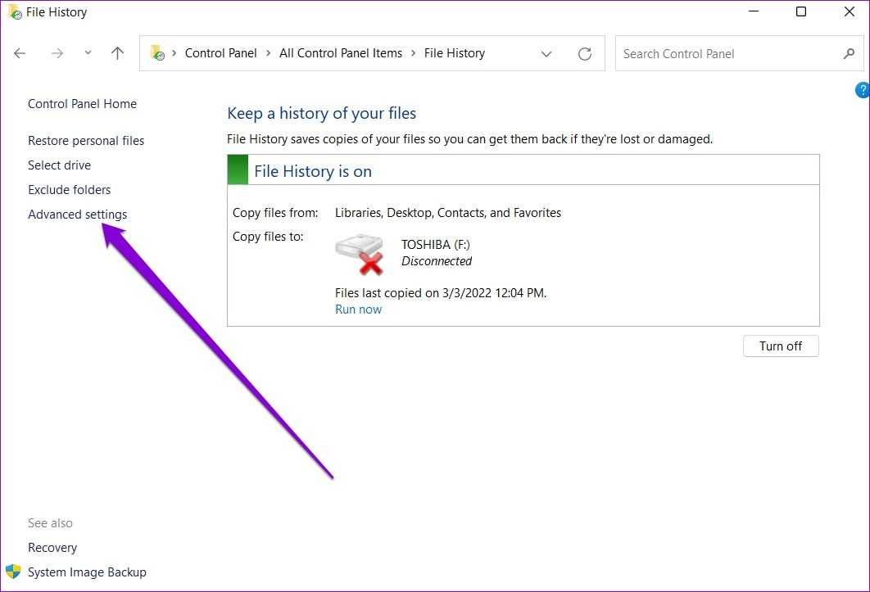Image resolution: width=870 pixels, height=592 pixels.
Task: Expand chevron after Control Panel breadcrumb
Action: pos(268,53)
